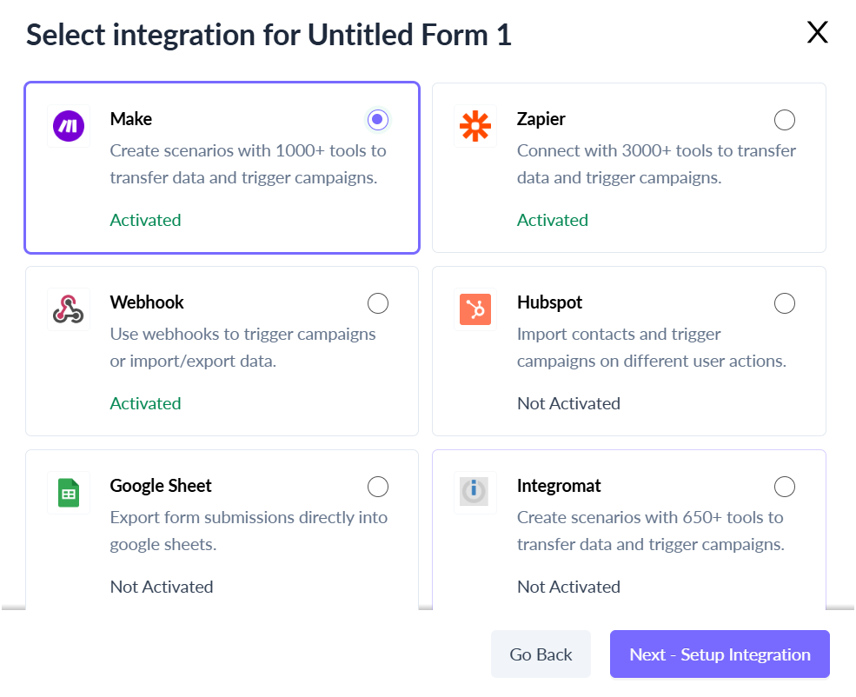The height and width of the screenshot is (697, 856).
Task: Click the Webhook logo icon
Action: point(69,309)
